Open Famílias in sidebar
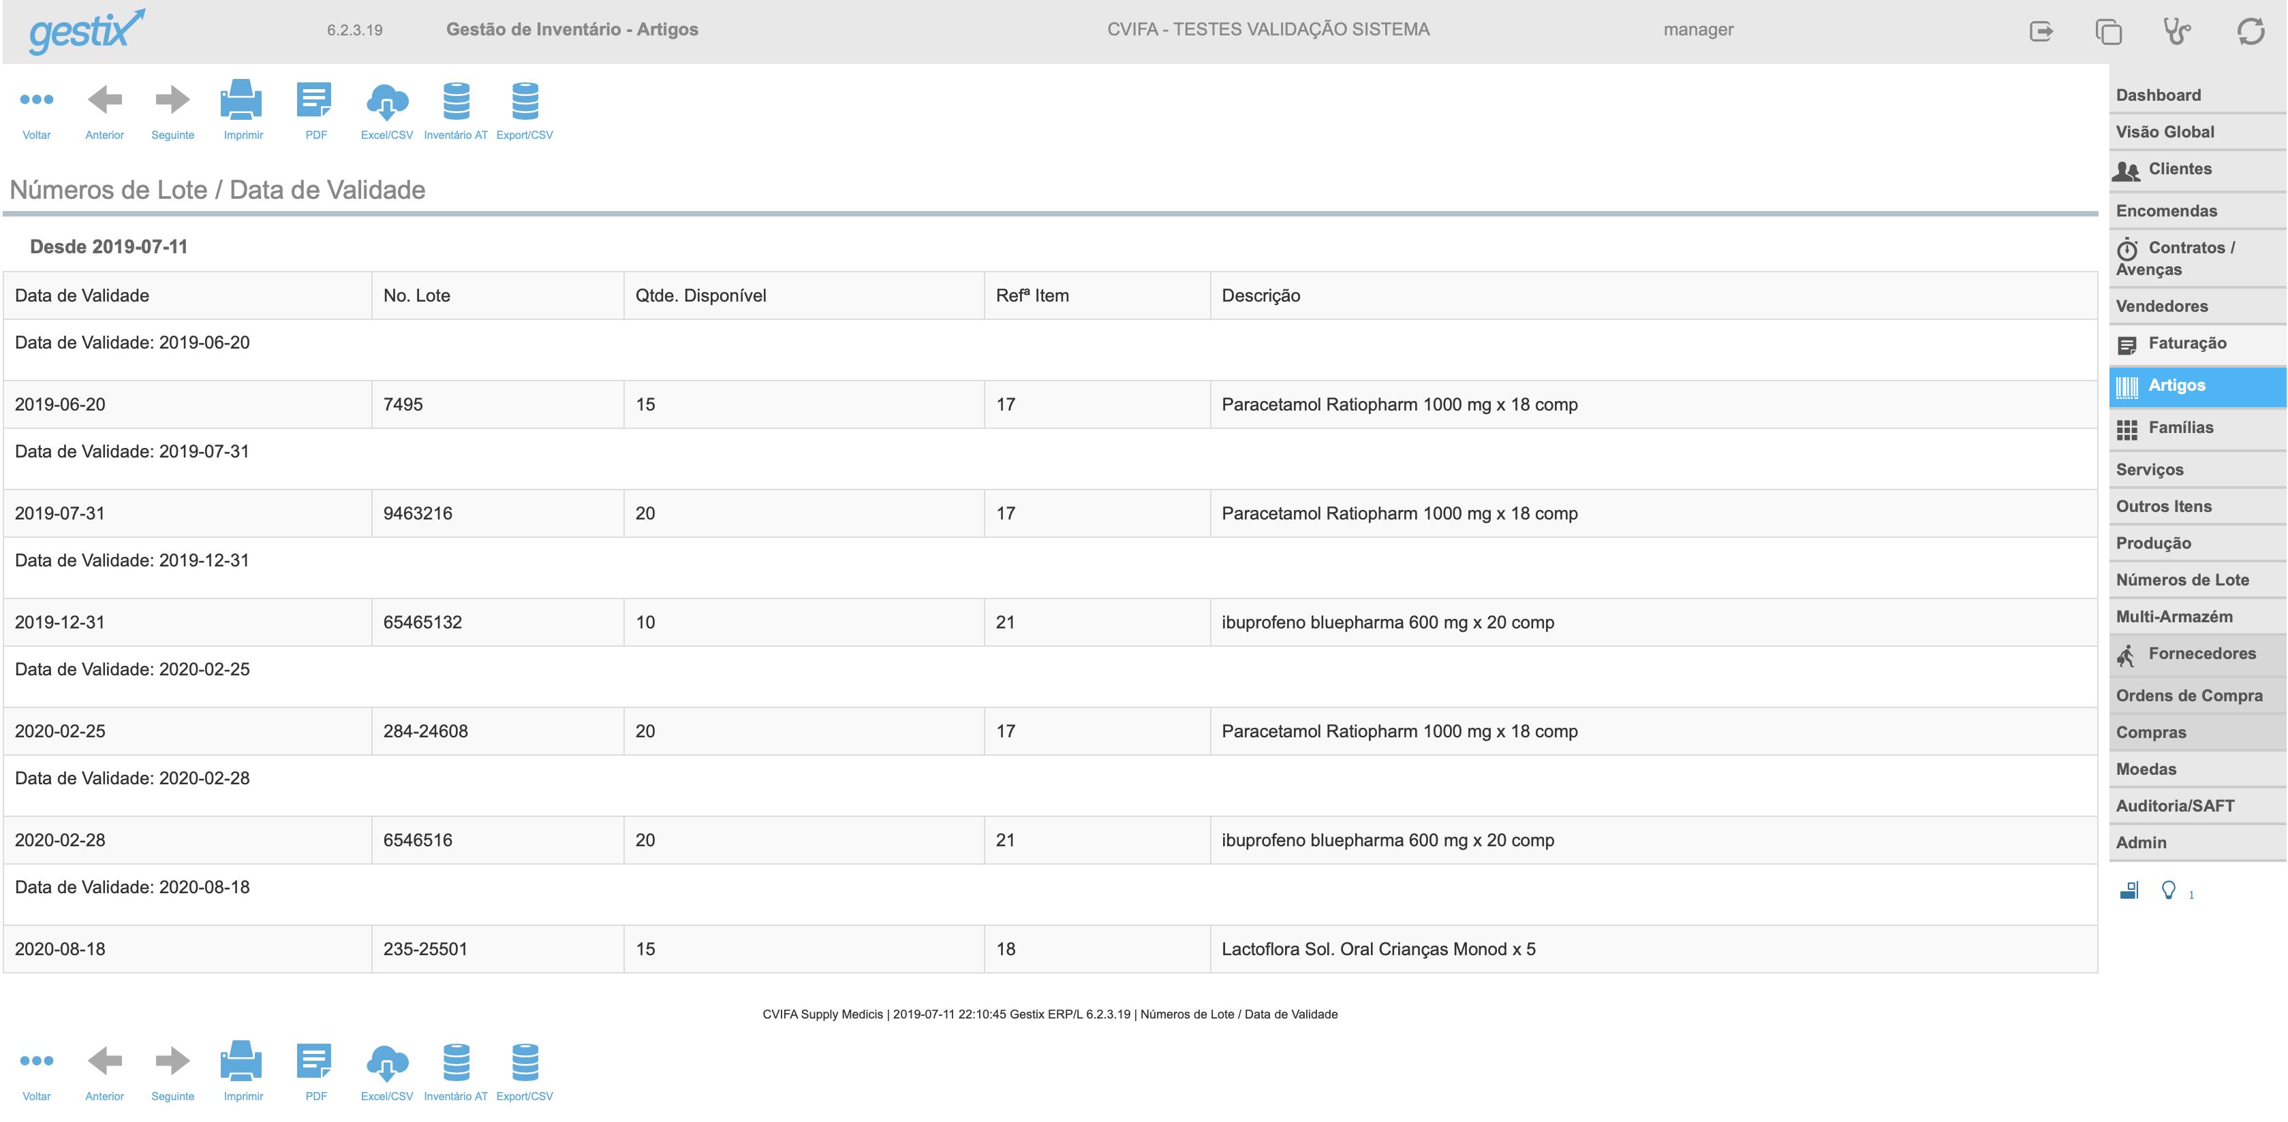Viewport: 2288px width, 1122px height. 2197,429
